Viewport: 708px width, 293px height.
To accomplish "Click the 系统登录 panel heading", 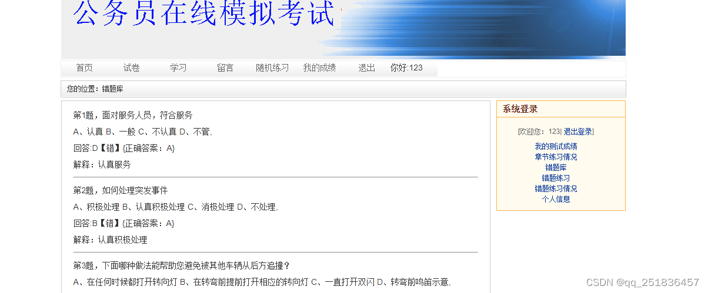I will [x=520, y=109].
